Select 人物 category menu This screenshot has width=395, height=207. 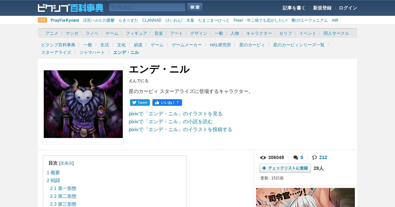pyautogui.click(x=235, y=33)
